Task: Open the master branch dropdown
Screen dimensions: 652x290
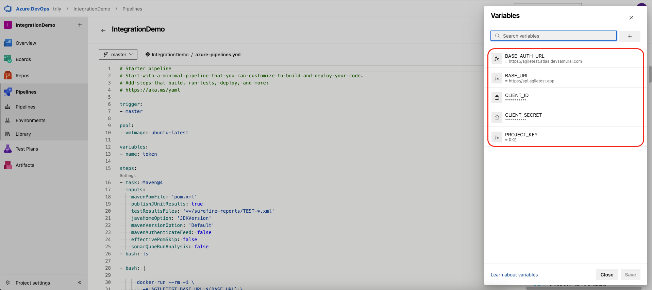Action: (x=118, y=54)
